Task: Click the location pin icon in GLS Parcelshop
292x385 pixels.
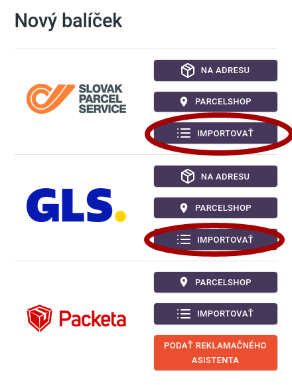Action: coord(184,208)
